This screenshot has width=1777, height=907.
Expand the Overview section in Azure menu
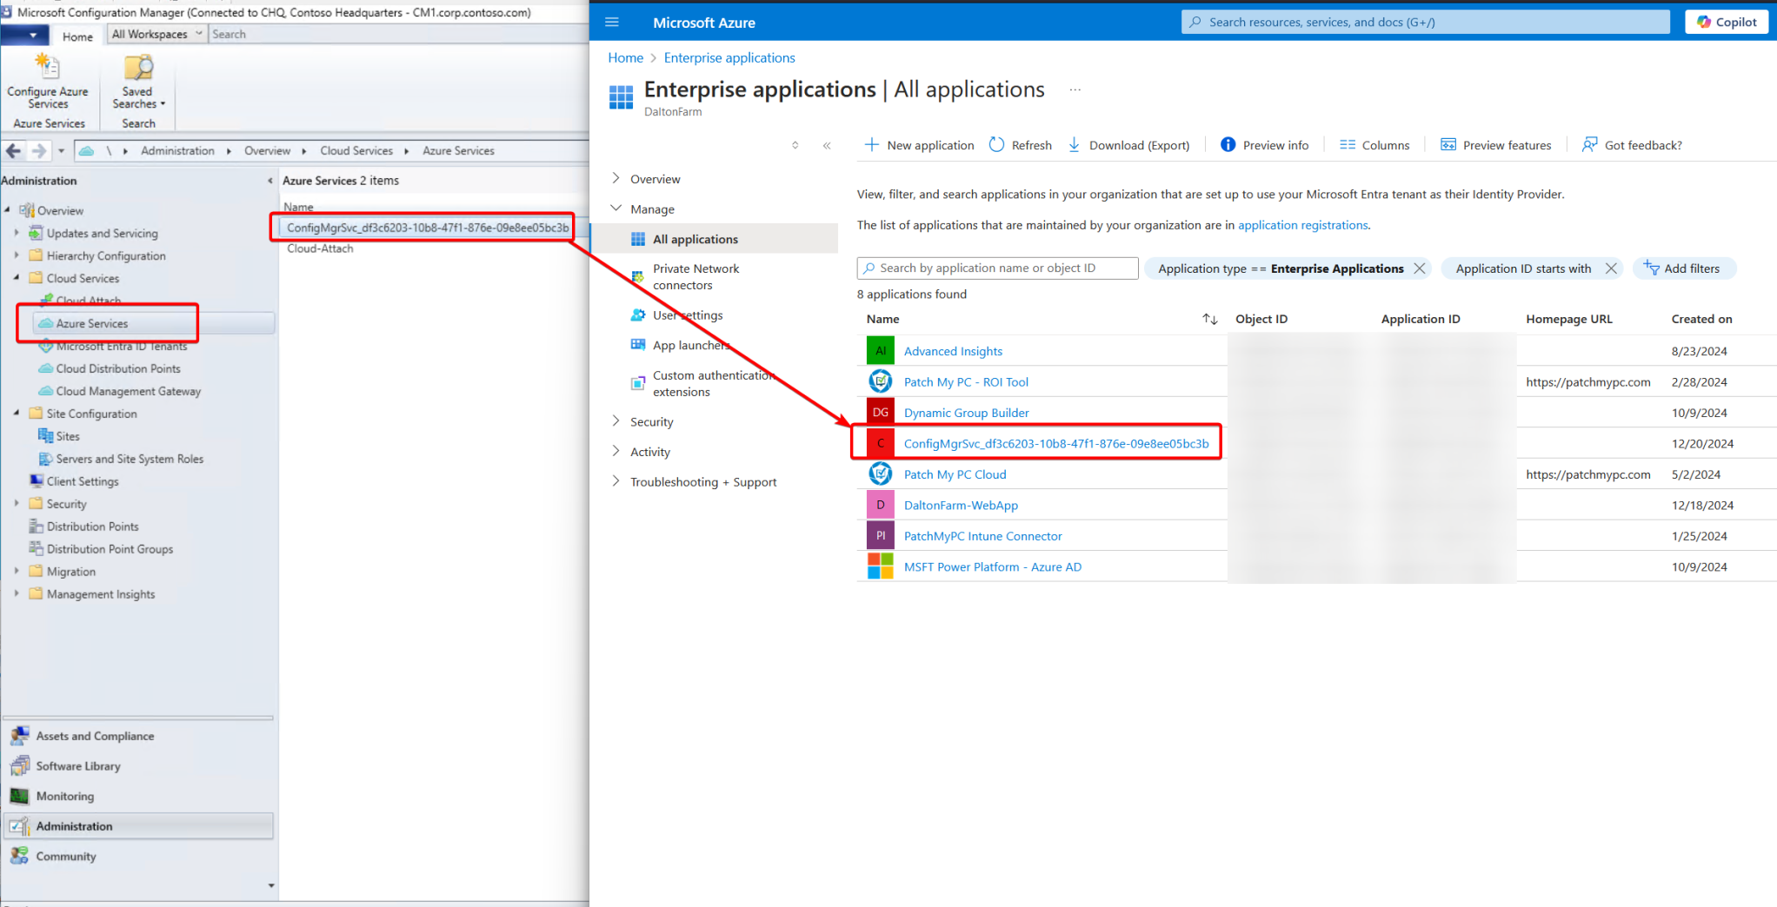[616, 178]
